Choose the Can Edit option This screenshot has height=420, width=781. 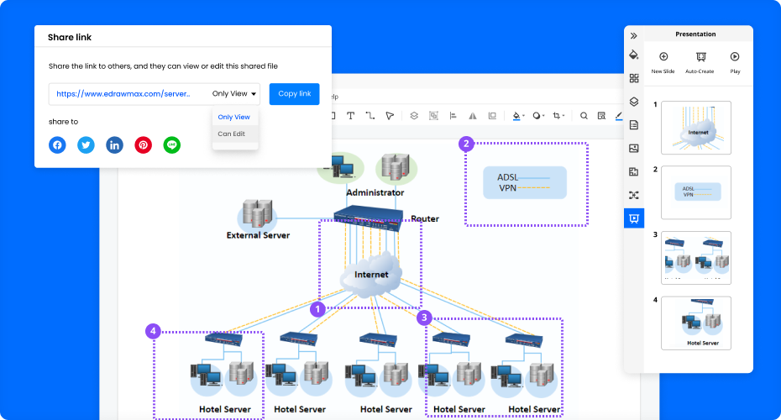coord(232,134)
